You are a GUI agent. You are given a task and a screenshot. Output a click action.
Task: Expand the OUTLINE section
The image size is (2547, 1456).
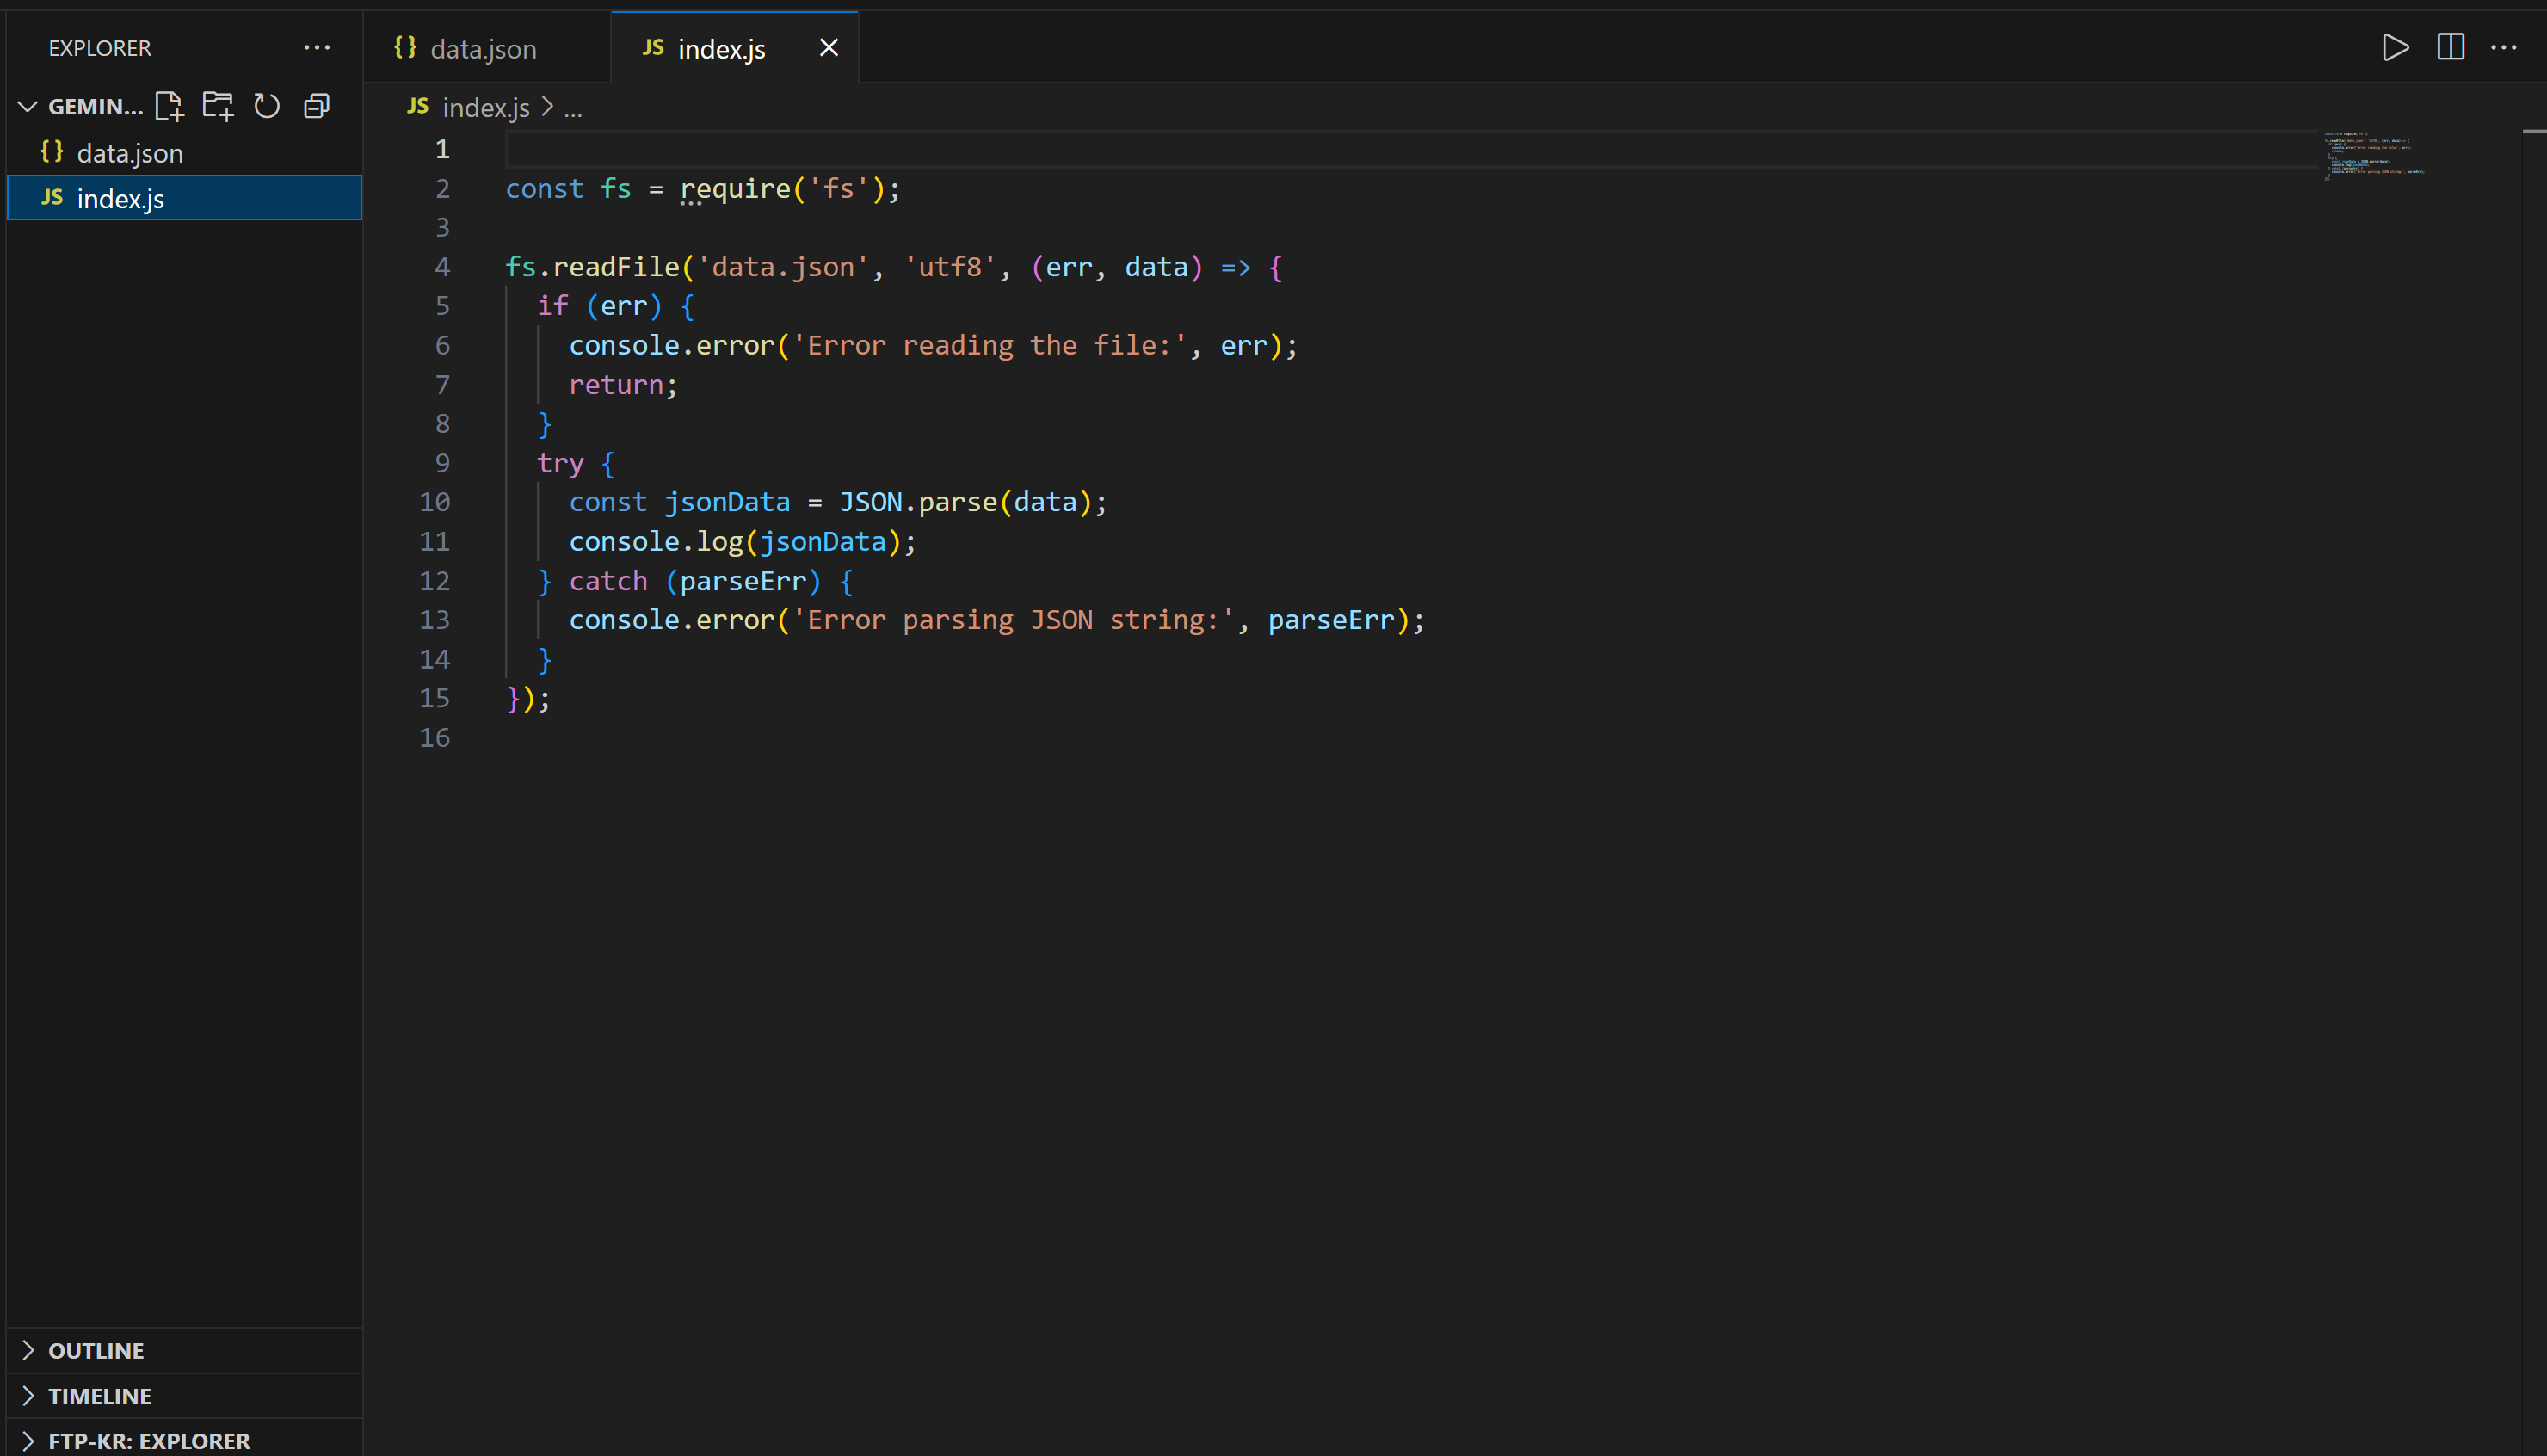184,1350
